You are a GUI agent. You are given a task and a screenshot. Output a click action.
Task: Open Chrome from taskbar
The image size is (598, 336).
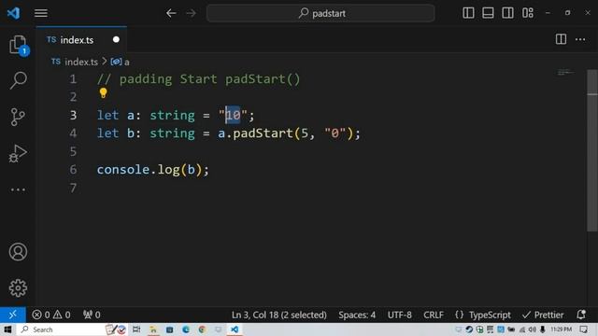(202, 329)
